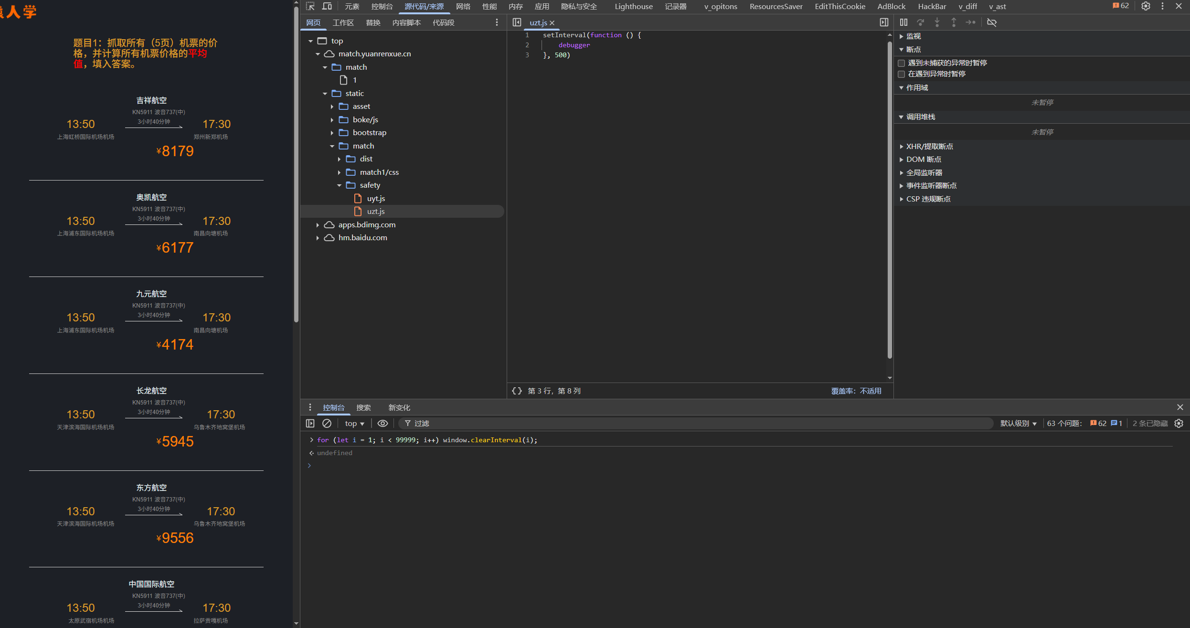This screenshot has width=1190, height=628.
Task: Deactivate breakpoints using the toolbar icon
Action: tap(992, 22)
